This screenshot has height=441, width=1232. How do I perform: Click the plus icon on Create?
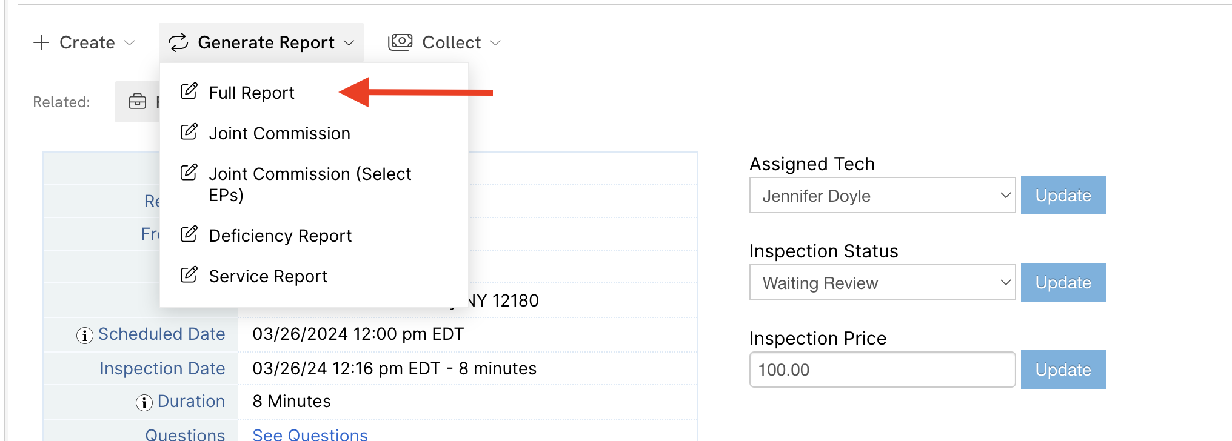tap(40, 42)
